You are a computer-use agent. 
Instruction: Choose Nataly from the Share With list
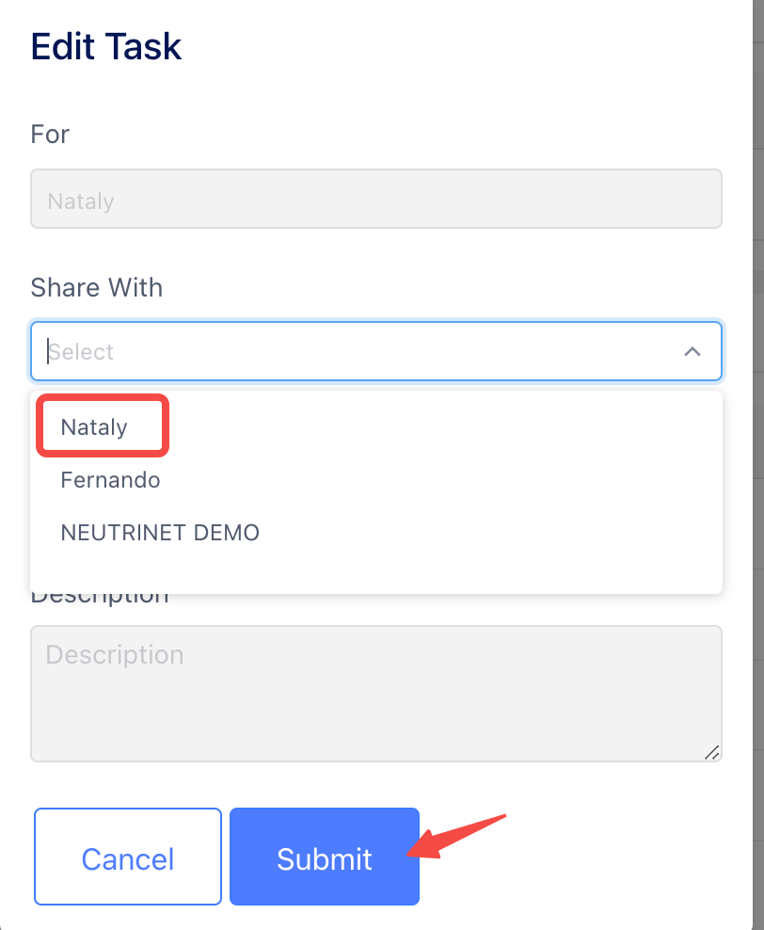point(94,427)
